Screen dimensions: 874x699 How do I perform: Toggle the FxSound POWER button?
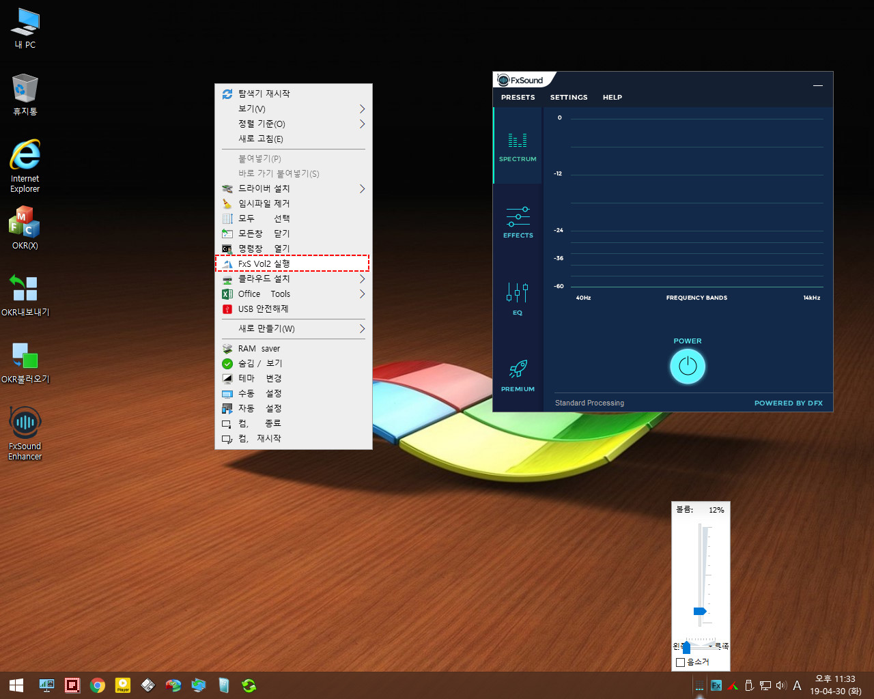[688, 367]
